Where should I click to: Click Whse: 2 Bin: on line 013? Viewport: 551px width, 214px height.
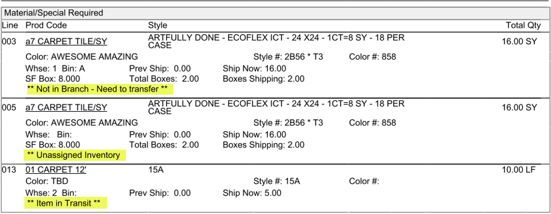(51, 193)
